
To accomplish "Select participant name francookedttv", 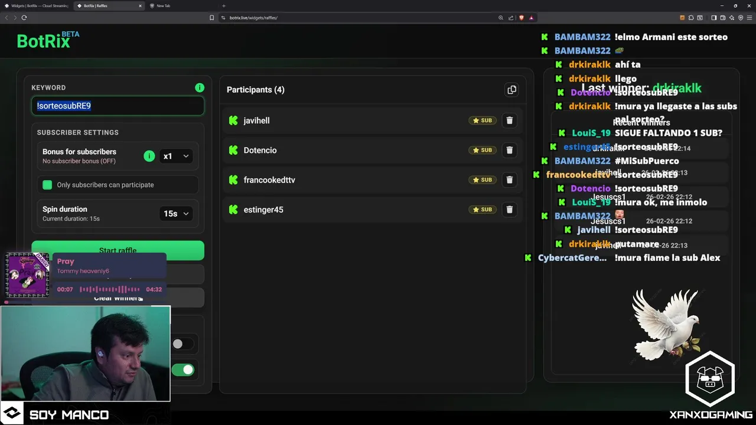I will (269, 179).
